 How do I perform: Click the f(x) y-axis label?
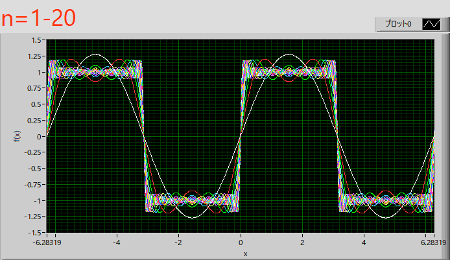17,136
